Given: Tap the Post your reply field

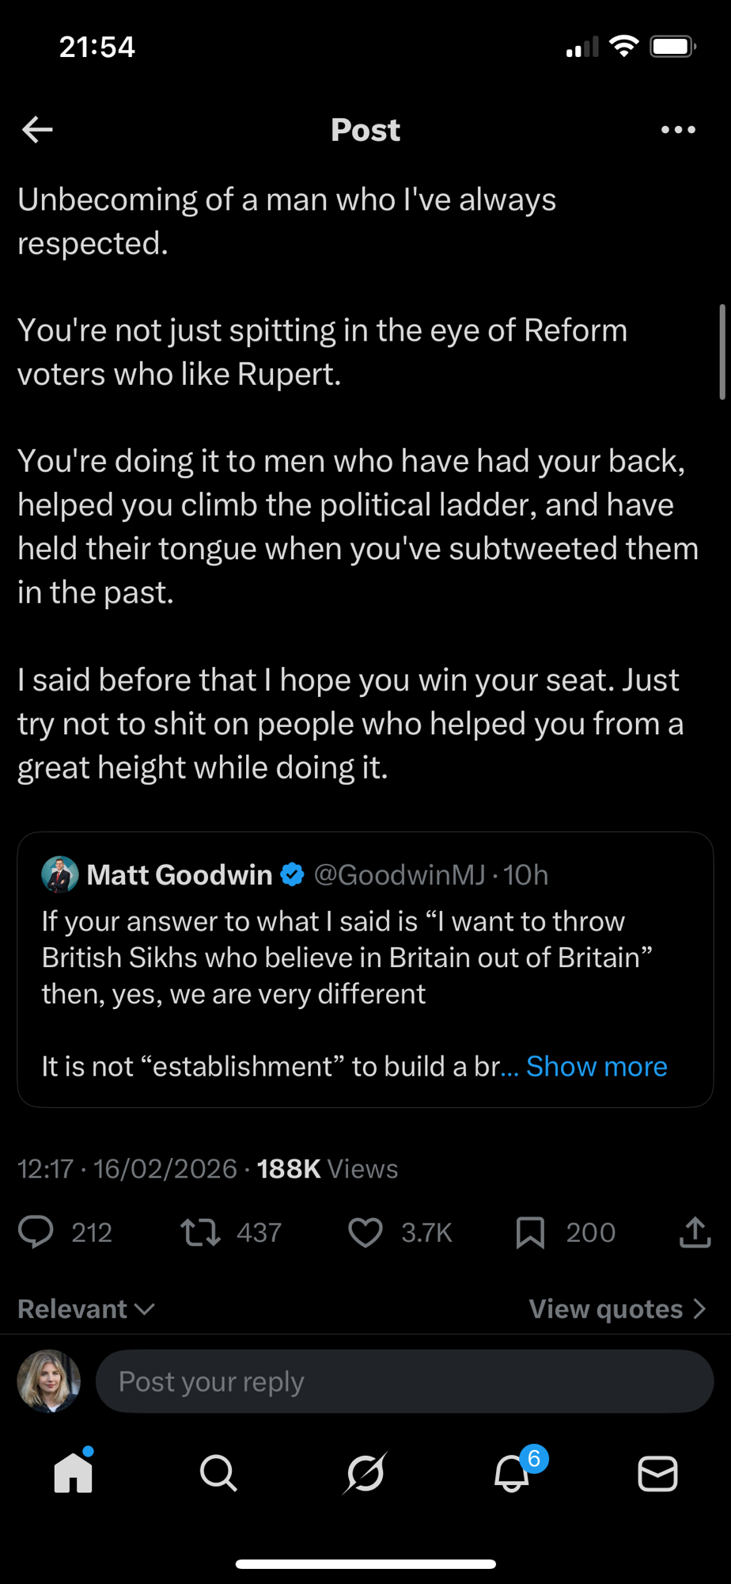Looking at the screenshot, I should tap(404, 1381).
